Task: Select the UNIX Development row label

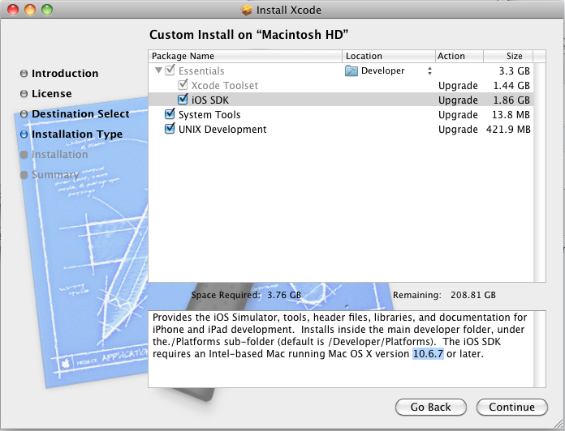Action: [222, 129]
